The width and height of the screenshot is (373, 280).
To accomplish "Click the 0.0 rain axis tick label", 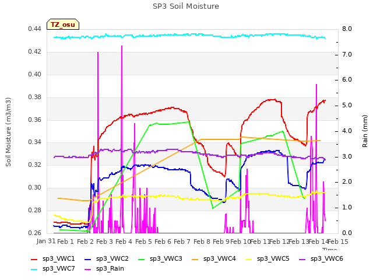I will 347,233.
